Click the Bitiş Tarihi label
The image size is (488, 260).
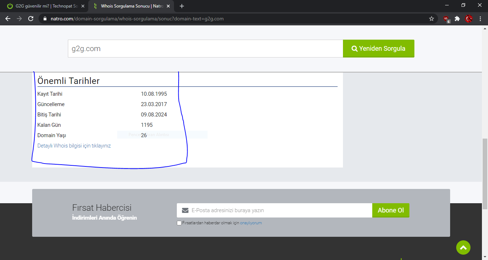49,115
